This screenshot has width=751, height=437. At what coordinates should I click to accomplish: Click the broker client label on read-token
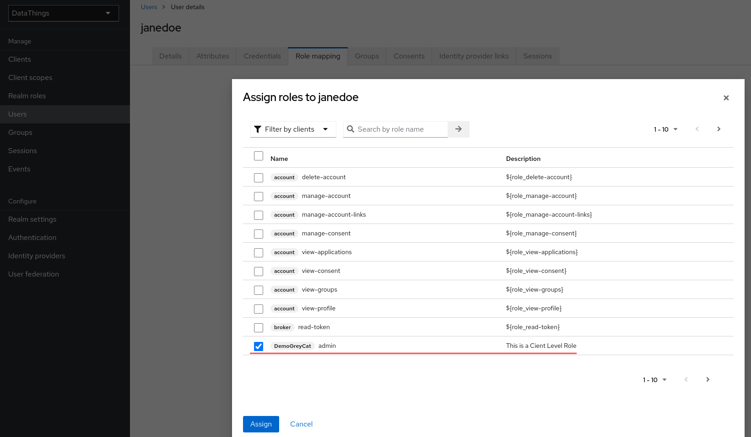(282, 327)
